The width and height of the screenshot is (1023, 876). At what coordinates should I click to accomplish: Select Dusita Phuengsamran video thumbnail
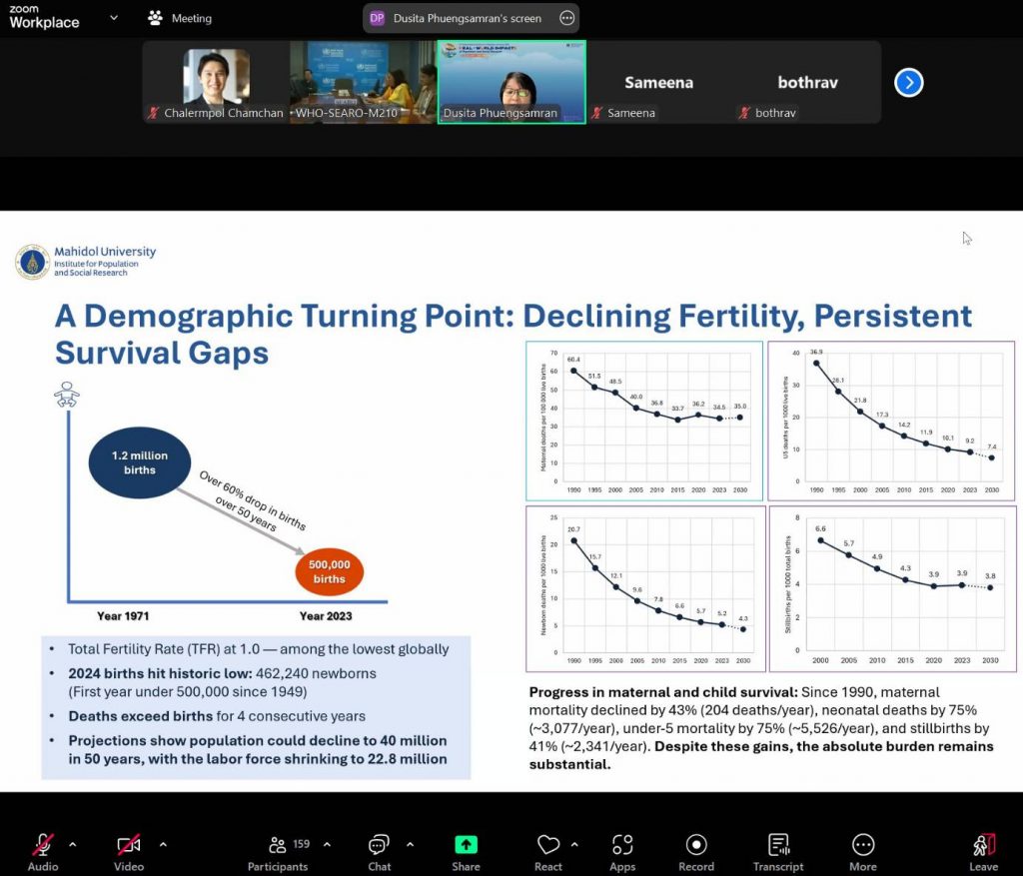point(511,81)
